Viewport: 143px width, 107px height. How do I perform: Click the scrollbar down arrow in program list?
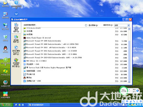point(129,82)
